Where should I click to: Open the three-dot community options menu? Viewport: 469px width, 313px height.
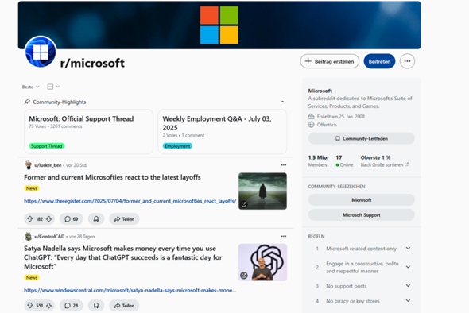pos(407,61)
